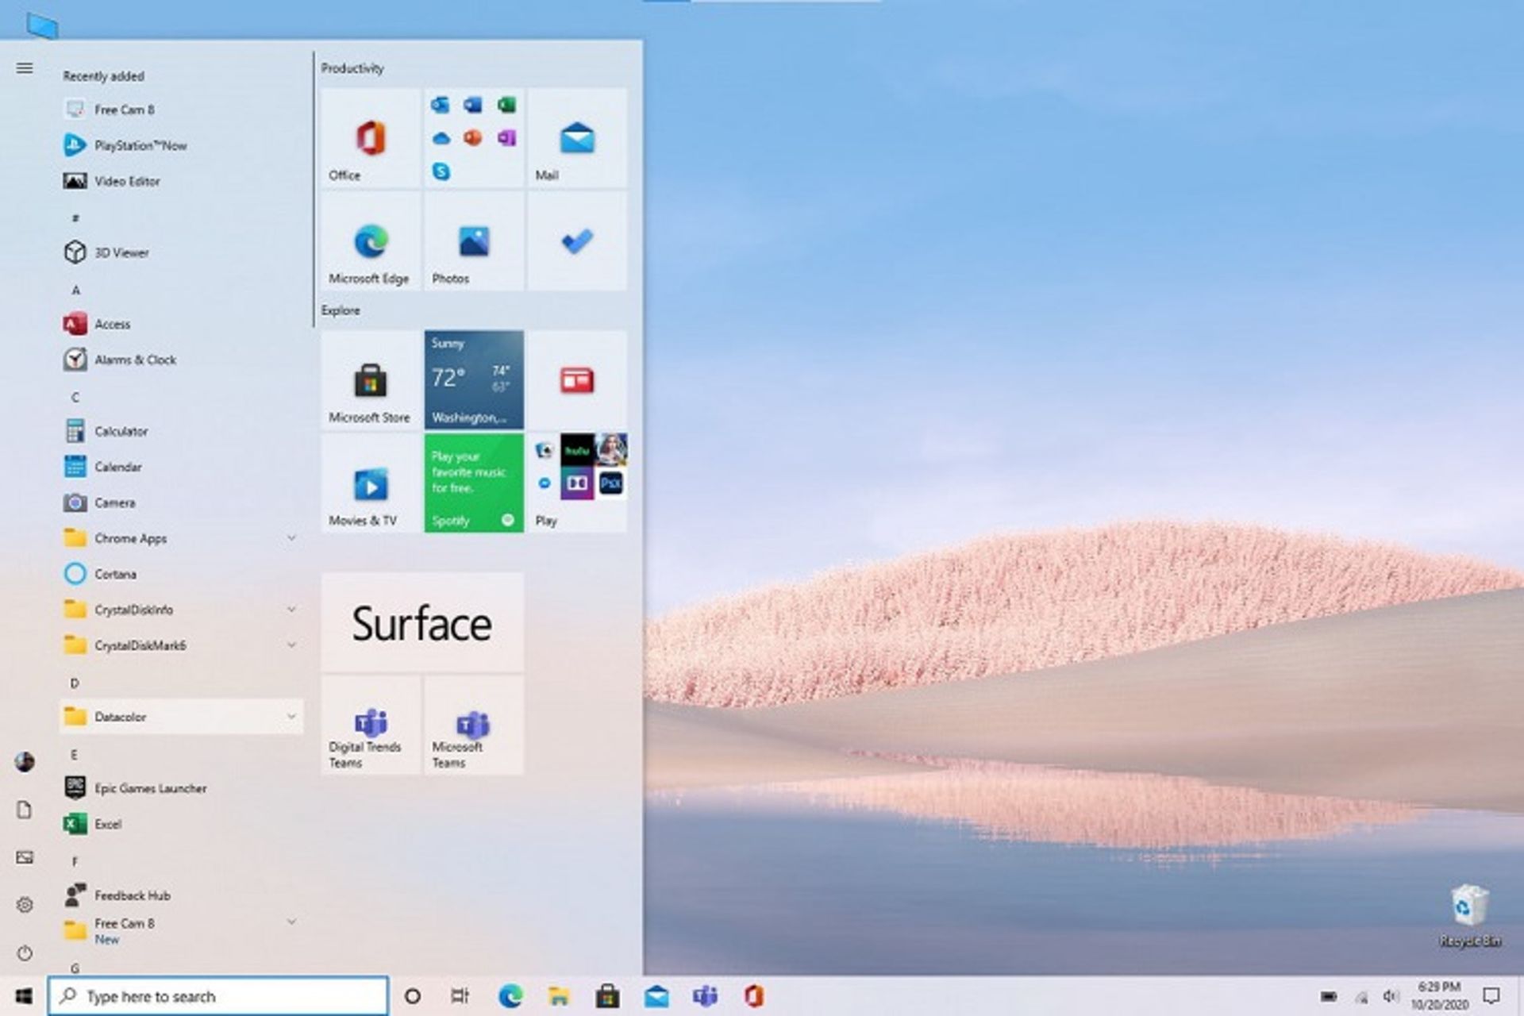Click the Surface tile
Viewport: 1524px width, 1016px height.
click(422, 623)
